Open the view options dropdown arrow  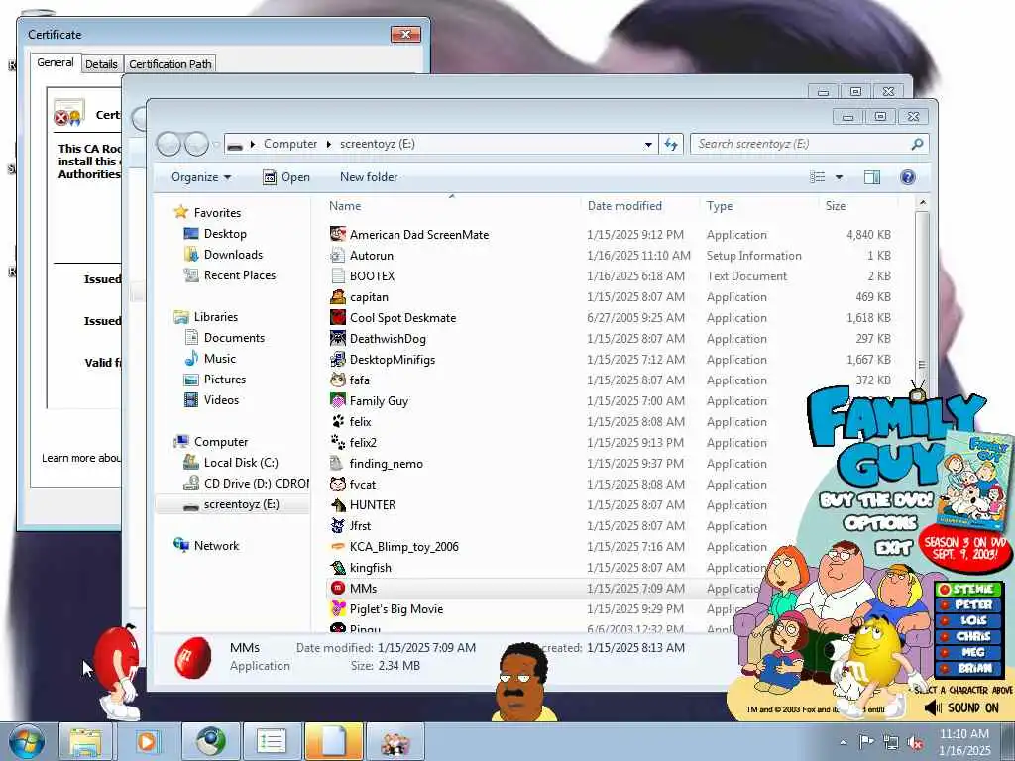[839, 177]
